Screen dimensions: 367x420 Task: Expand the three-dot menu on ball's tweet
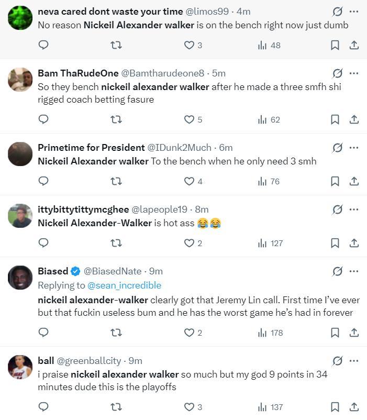(x=354, y=361)
